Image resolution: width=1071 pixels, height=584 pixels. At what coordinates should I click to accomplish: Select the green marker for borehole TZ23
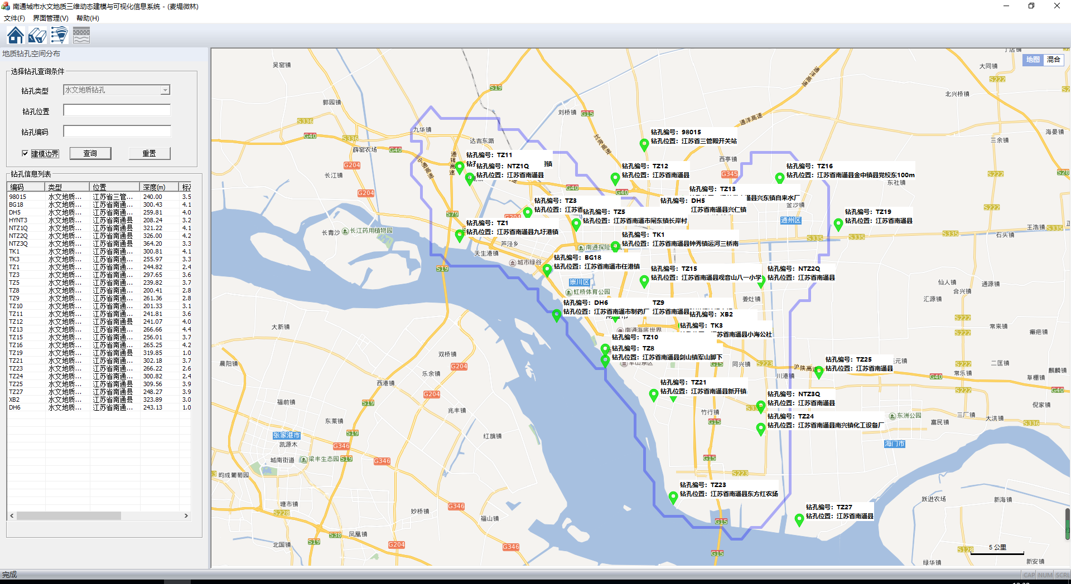tap(673, 498)
